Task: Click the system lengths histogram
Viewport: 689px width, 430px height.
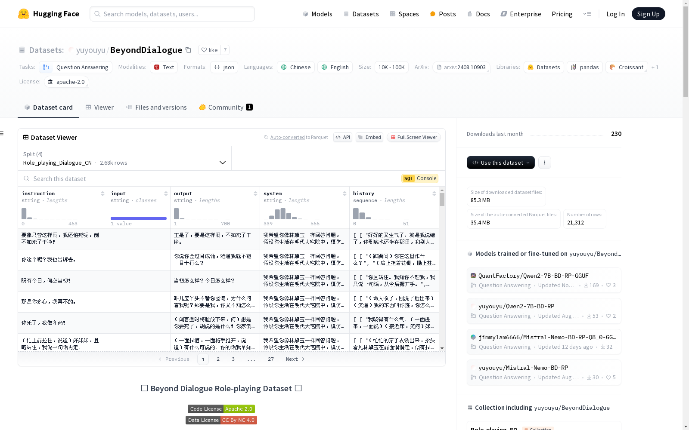Action: click(292, 214)
